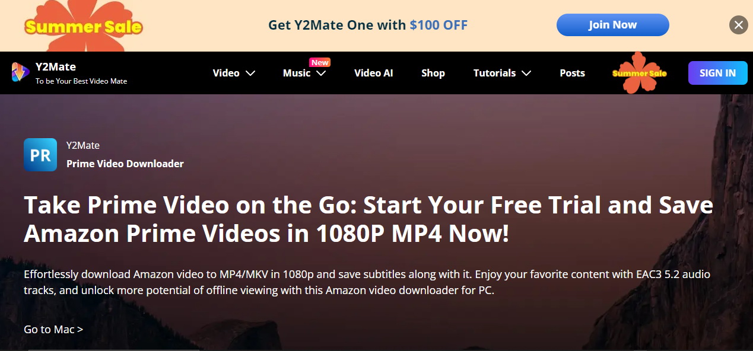Screen dimensions: 753x351
Task: Open the Video AI menu item
Action: (x=374, y=73)
